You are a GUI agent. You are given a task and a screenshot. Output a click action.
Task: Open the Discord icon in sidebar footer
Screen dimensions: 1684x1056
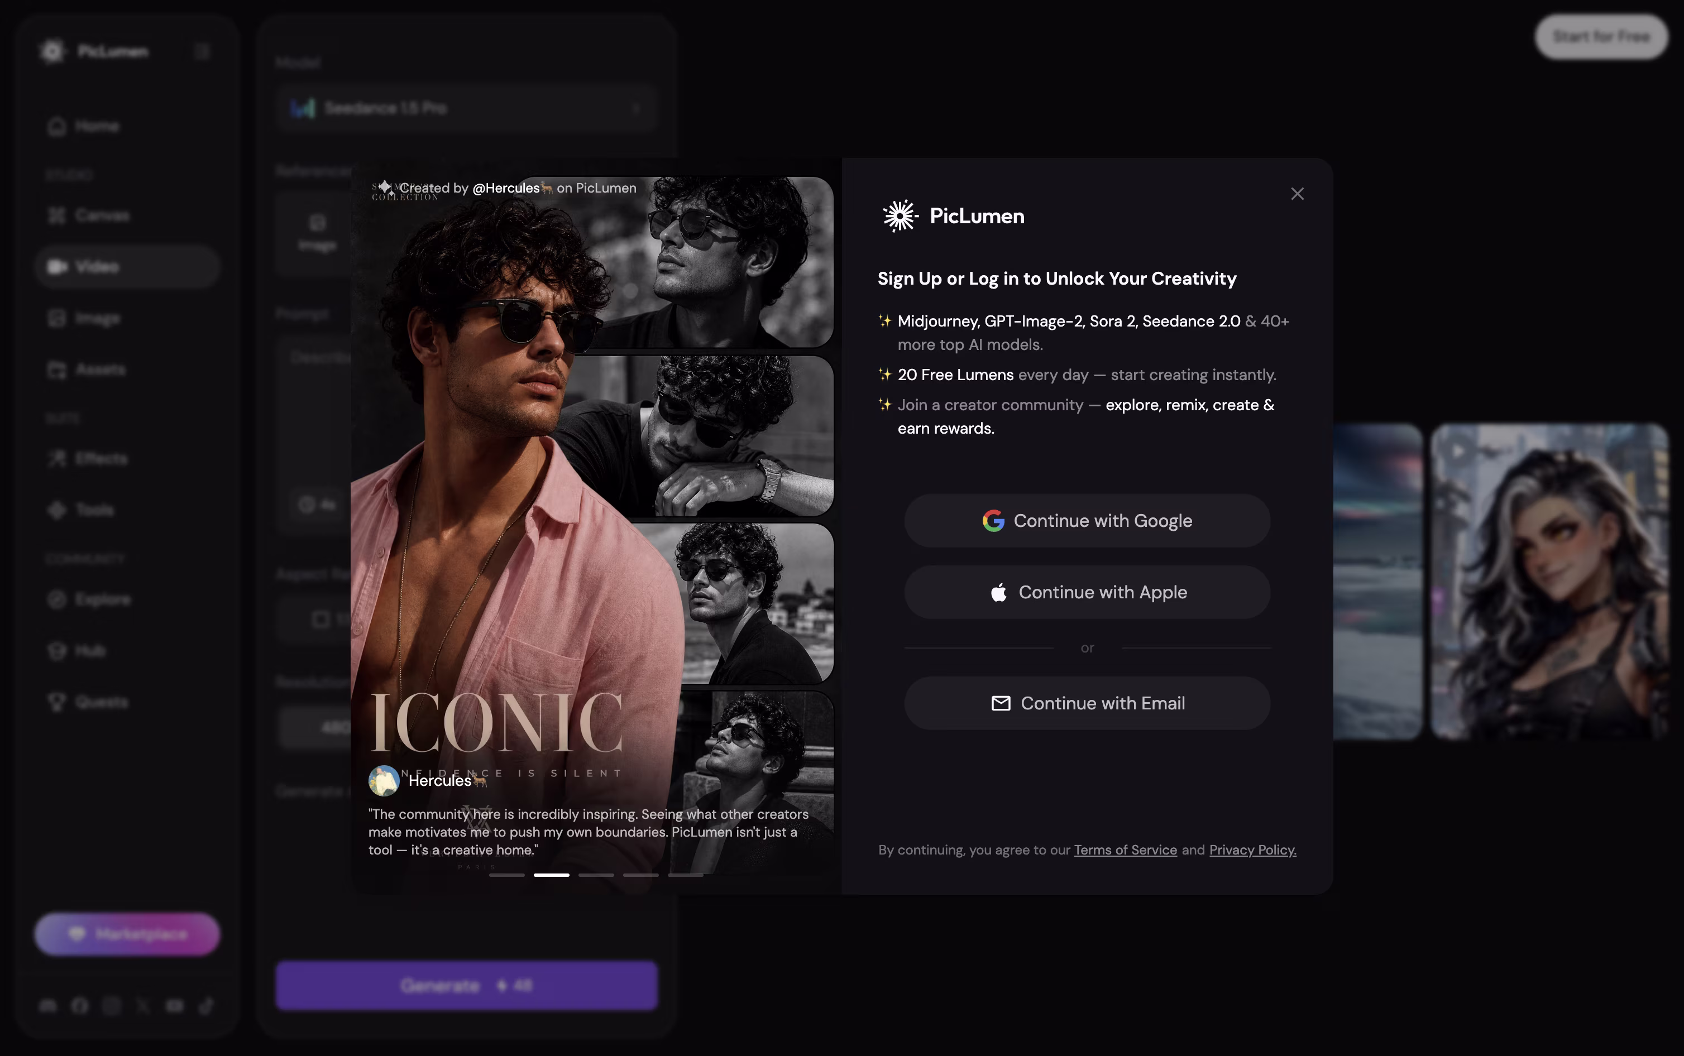click(47, 1006)
